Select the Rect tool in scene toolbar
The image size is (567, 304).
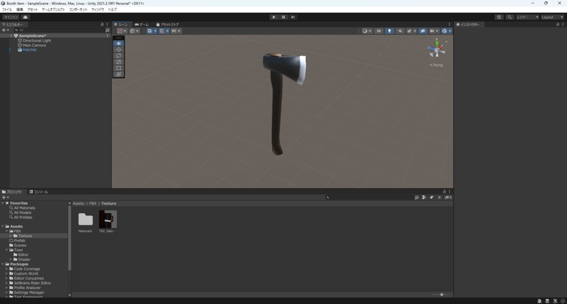tap(118, 68)
